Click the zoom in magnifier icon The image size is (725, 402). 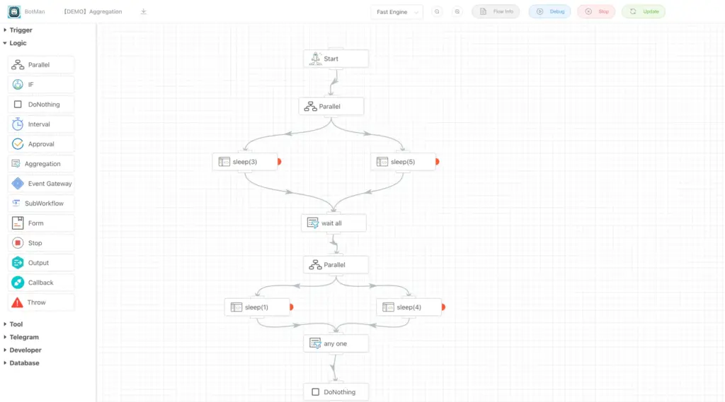[457, 11]
